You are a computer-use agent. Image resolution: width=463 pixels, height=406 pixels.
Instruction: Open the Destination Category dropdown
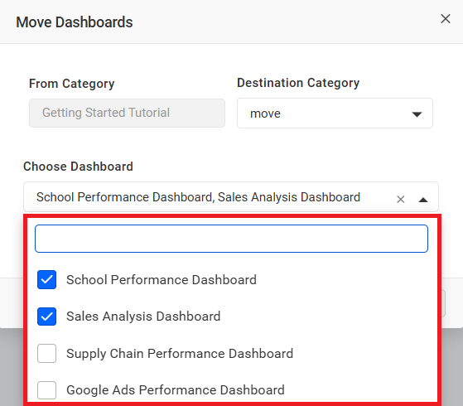(335, 114)
